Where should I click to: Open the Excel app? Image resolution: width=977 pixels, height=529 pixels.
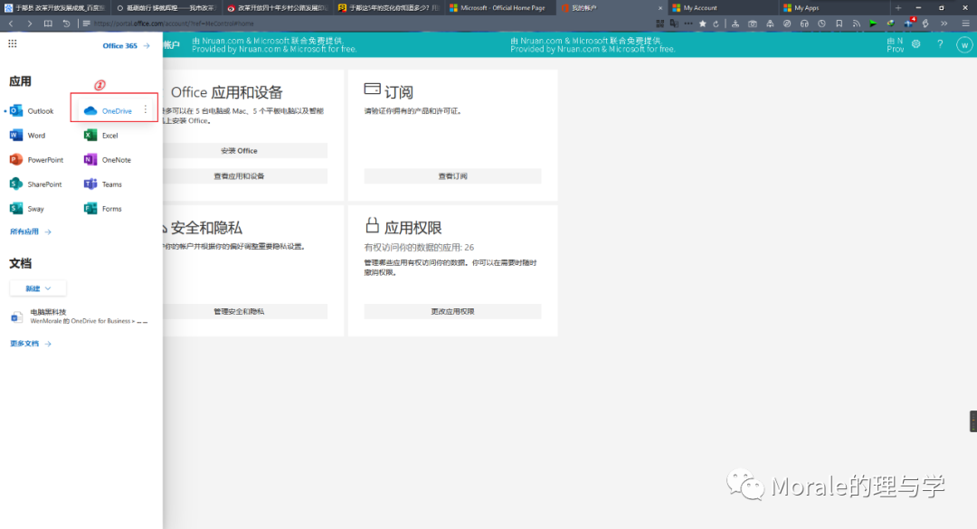click(x=101, y=136)
